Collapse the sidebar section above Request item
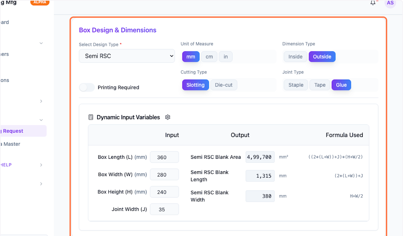Screen dimensions: 403x236 click(41, 120)
